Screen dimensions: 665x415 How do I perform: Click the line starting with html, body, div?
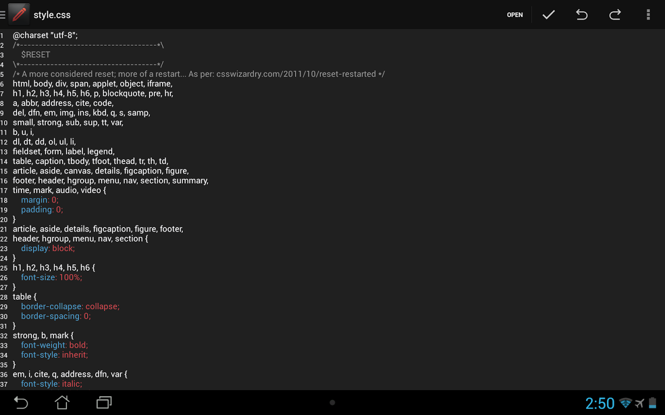tap(92, 83)
